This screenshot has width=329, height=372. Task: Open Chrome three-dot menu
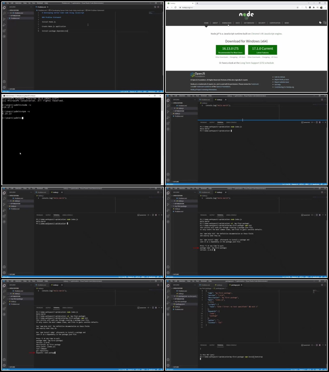[325, 7]
